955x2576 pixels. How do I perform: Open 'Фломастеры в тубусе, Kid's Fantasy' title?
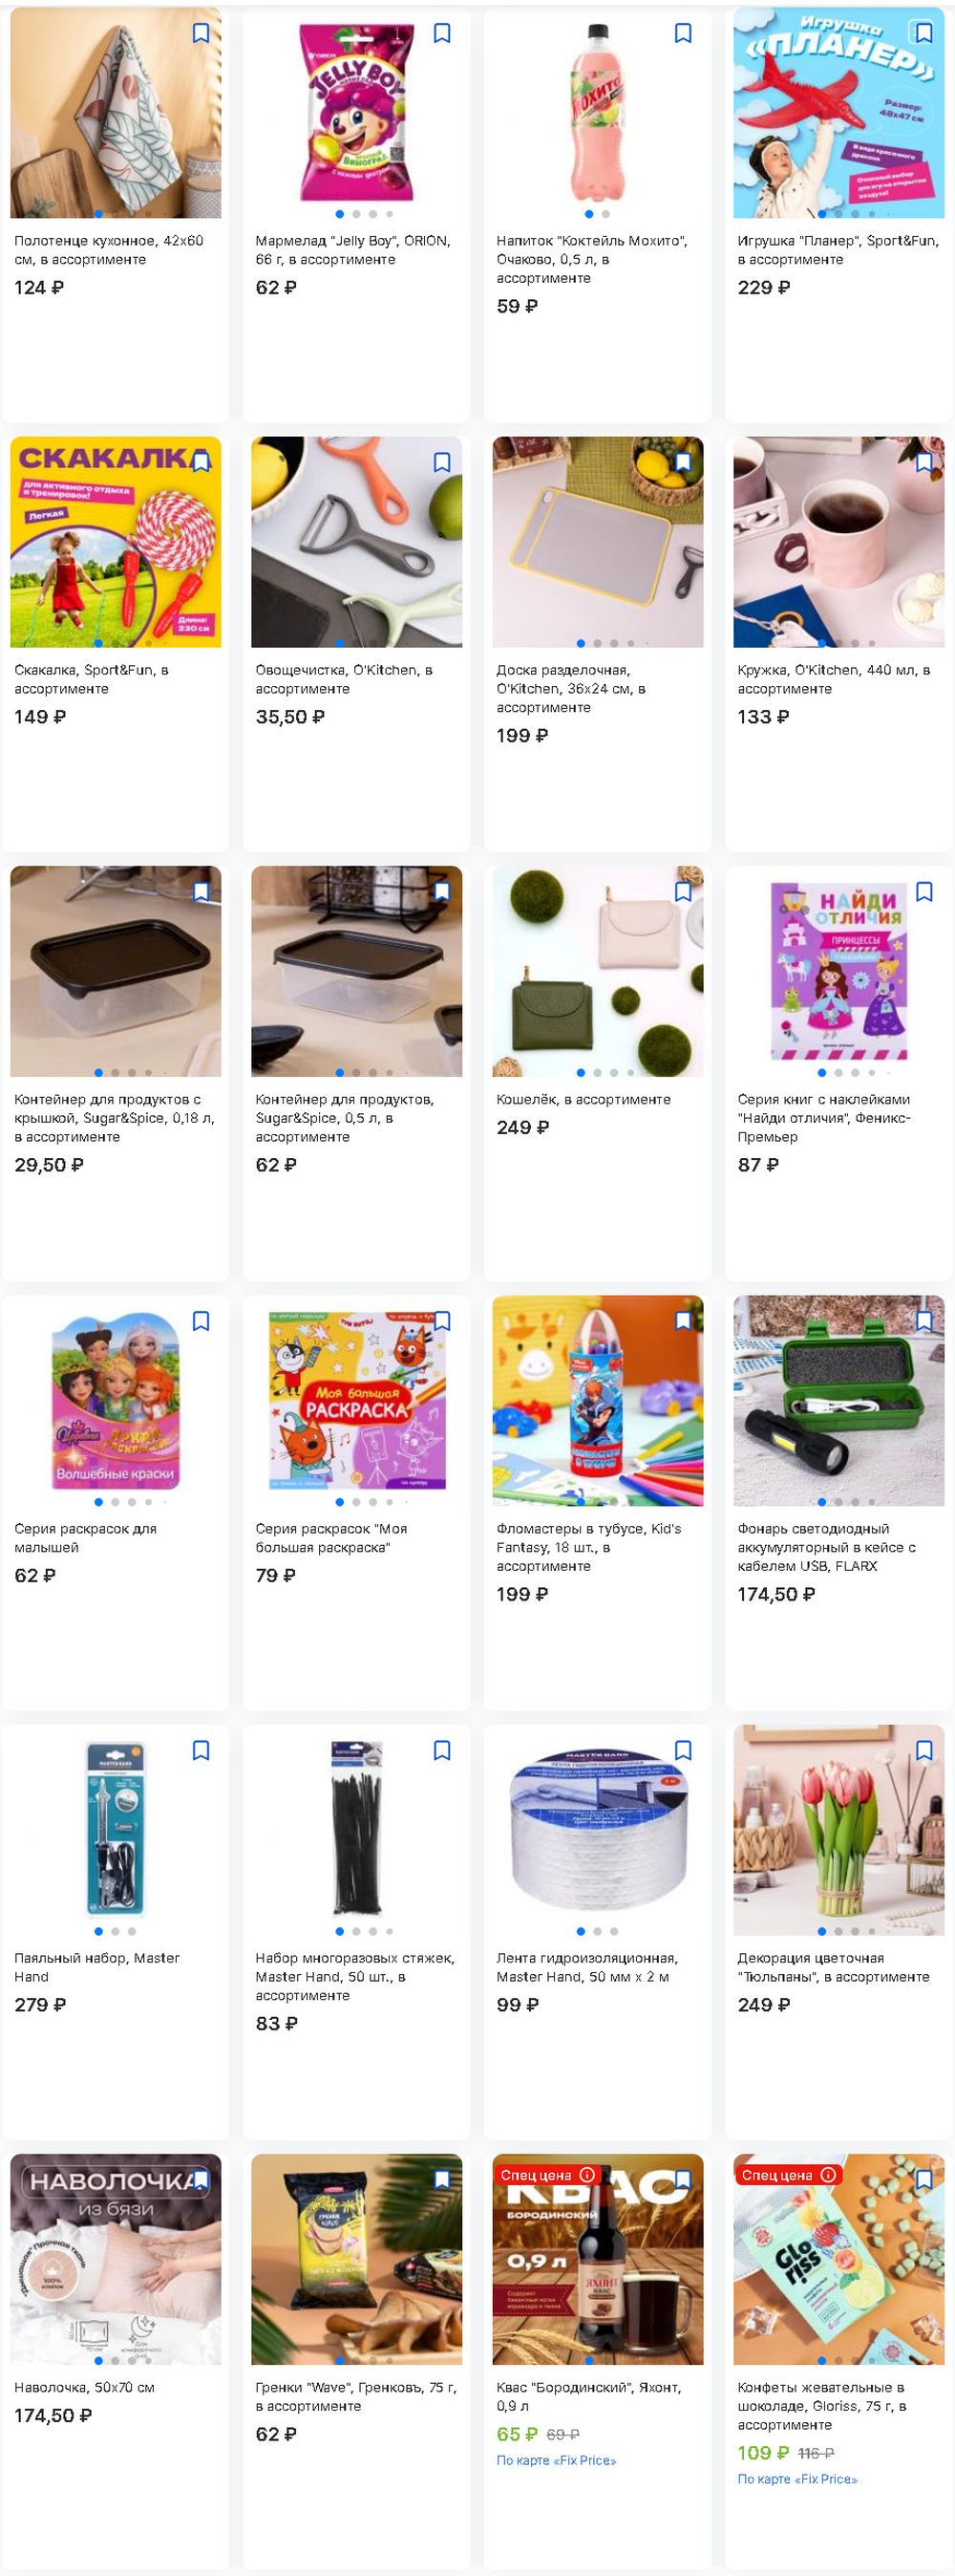[589, 1547]
